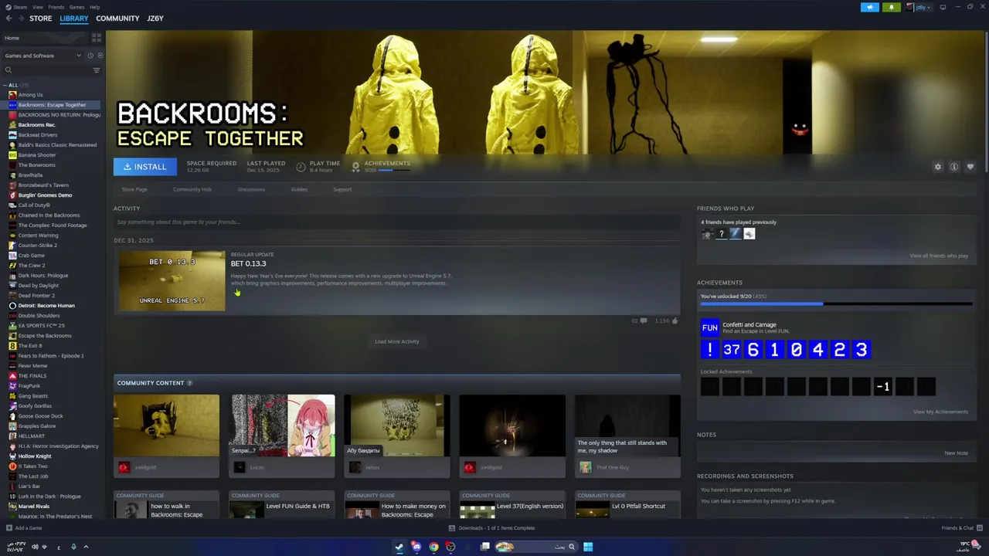Click the New Note button
This screenshot has width=989, height=556.
pos(956,453)
